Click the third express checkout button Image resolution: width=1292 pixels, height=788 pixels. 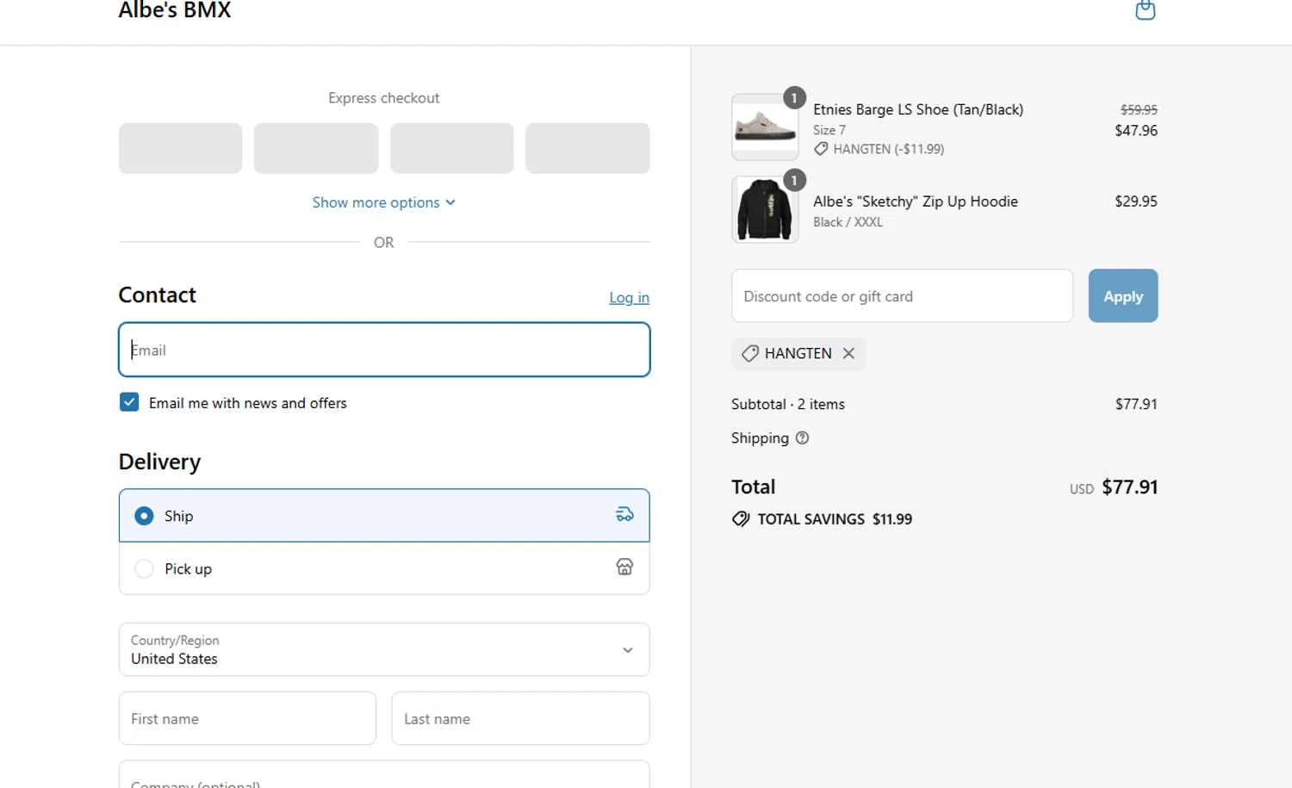[x=452, y=148]
